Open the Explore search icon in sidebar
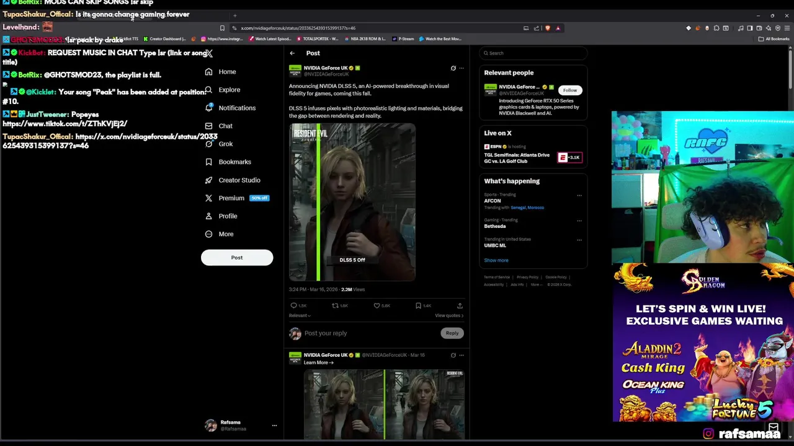The image size is (794, 446). coord(209,90)
